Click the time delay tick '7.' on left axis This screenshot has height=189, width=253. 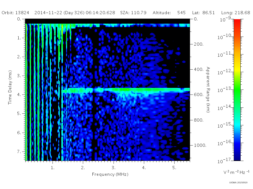point(19,152)
